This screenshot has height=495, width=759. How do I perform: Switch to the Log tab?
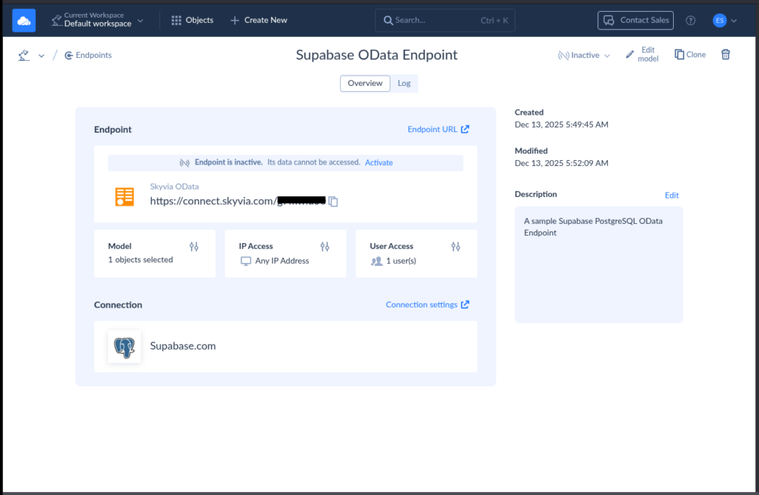pyautogui.click(x=404, y=83)
